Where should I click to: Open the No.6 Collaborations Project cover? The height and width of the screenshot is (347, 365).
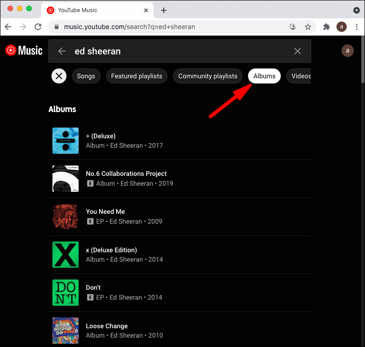66,179
